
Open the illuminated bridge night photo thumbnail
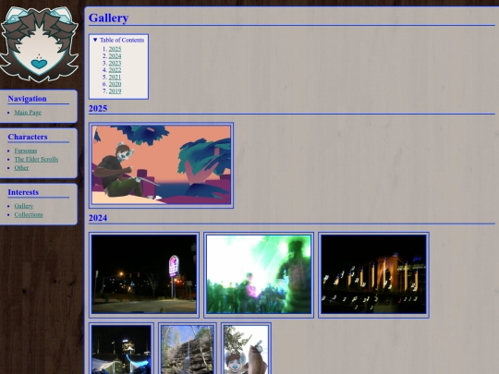[x=373, y=275]
